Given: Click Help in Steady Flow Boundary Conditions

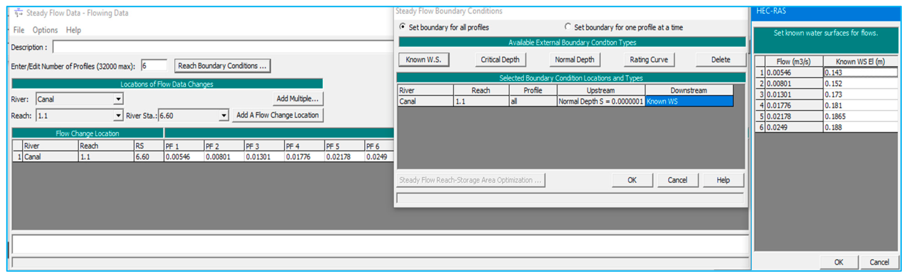Looking at the screenshot, I should 723,180.
